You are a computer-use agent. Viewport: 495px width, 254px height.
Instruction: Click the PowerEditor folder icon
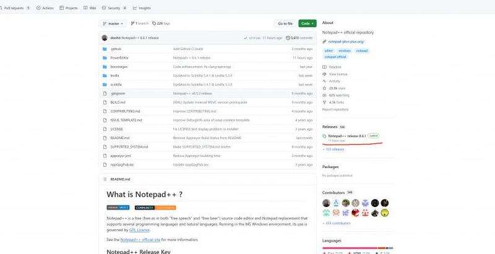point(105,57)
